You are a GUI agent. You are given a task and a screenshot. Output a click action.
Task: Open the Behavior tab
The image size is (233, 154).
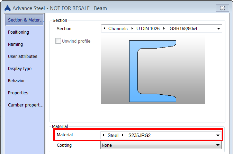[16, 80]
